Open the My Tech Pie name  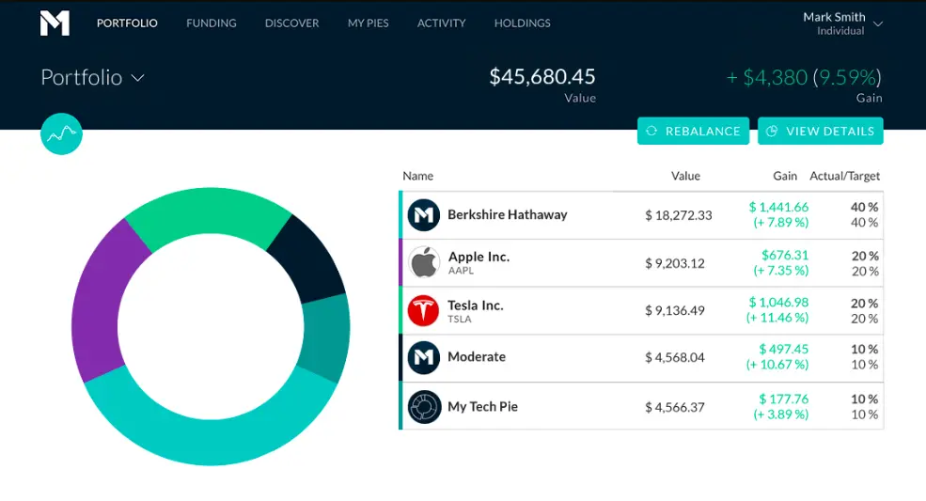tap(482, 406)
